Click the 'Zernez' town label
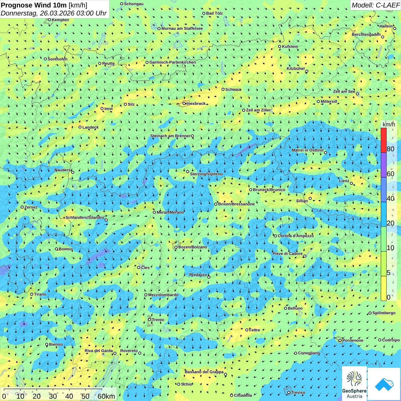This screenshot has width=401, height=401. 31,207
